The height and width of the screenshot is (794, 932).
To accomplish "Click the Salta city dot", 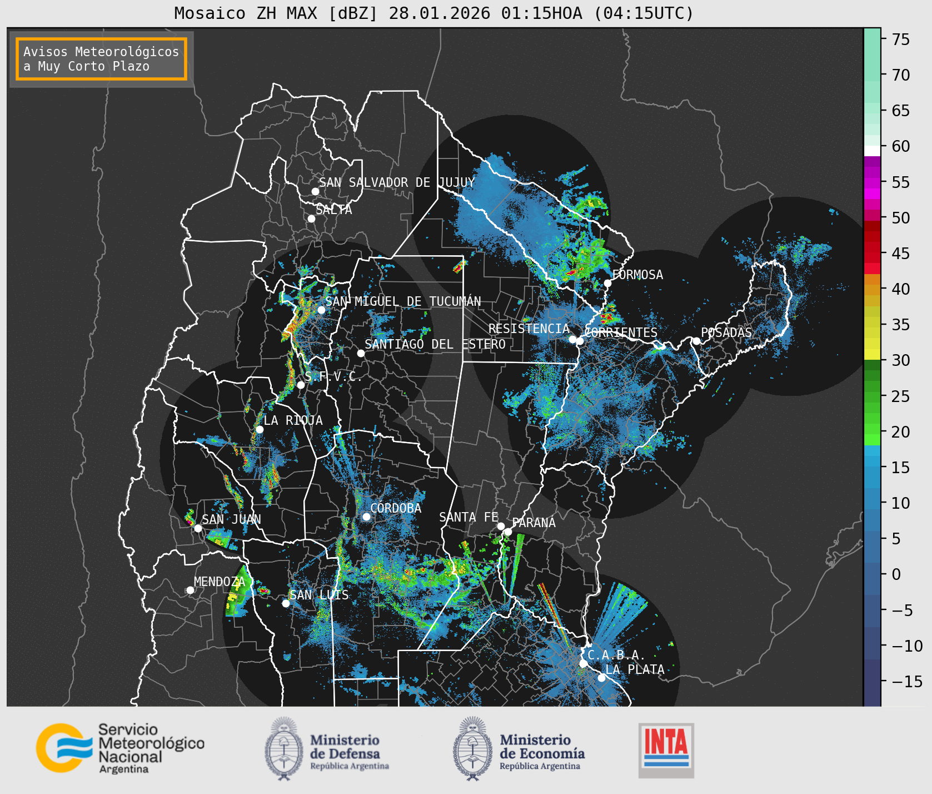I will pyautogui.click(x=311, y=219).
